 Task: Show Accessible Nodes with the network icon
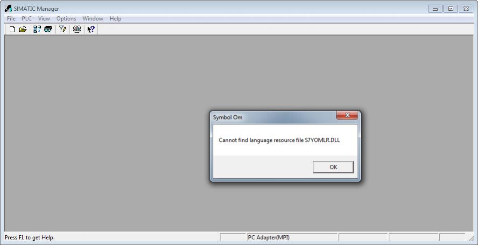(x=37, y=29)
